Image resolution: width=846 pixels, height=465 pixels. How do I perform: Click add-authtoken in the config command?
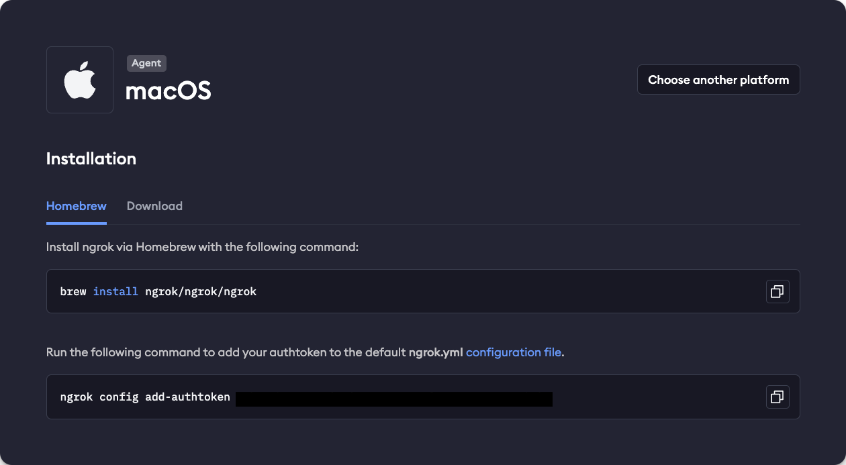[187, 397]
